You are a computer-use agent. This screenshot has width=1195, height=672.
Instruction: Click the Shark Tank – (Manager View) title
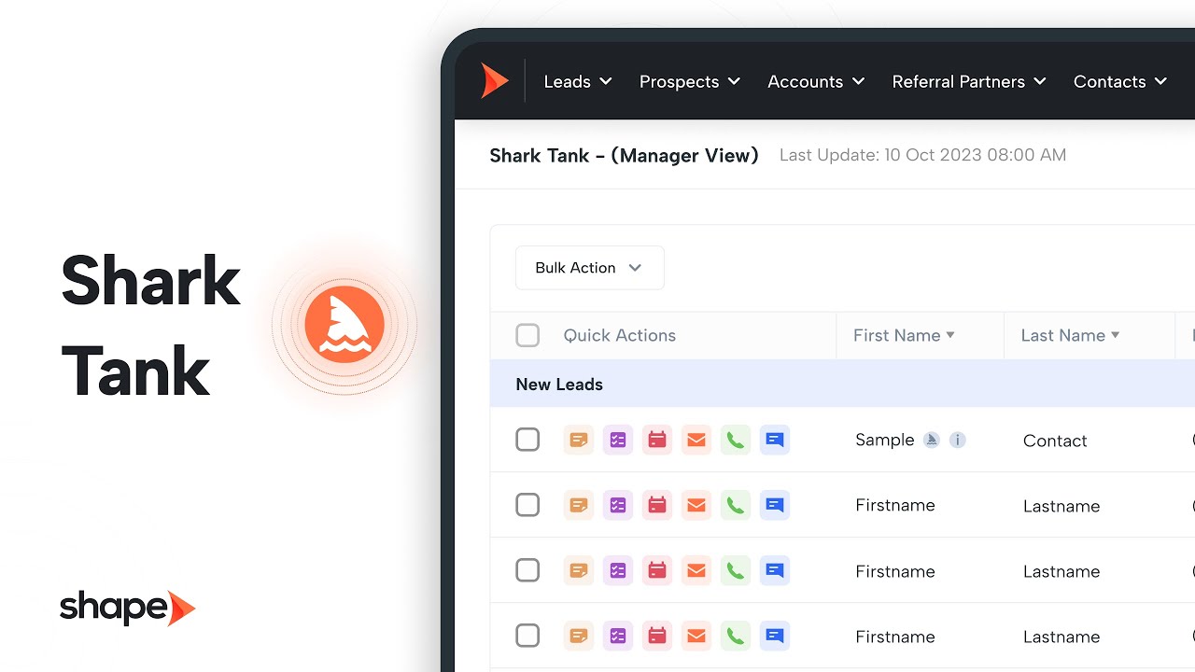click(x=624, y=156)
